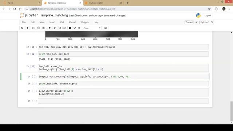Cut selected cells with scissors icon

[x=33, y=28]
